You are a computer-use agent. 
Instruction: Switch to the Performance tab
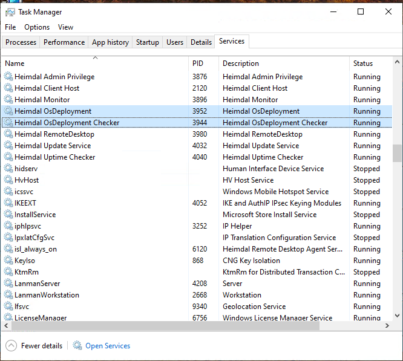(x=64, y=42)
